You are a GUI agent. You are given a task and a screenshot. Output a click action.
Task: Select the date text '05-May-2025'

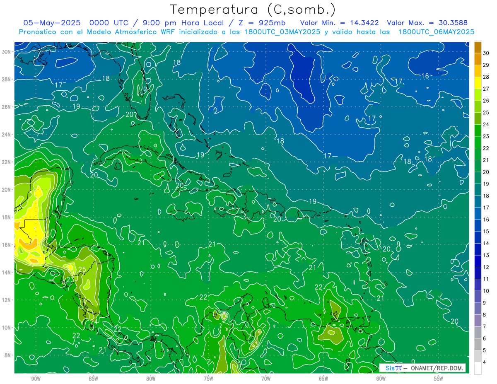pyautogui.click(x=52, y=23)
